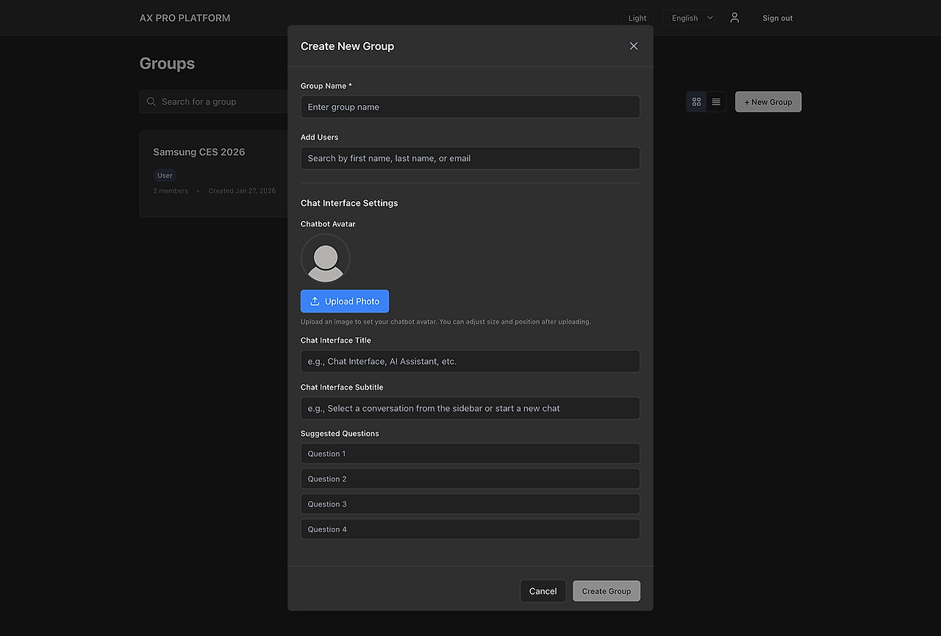Close the Create New Group dialog

pyautogui.click(x=634, y=46)
